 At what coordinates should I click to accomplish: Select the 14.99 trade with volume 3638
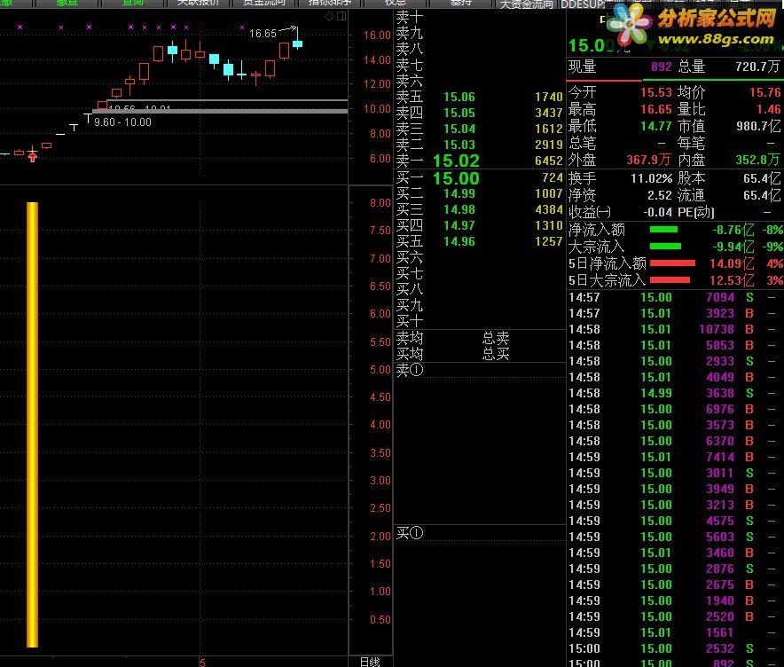pyautogui.click(x=675, y=394)
